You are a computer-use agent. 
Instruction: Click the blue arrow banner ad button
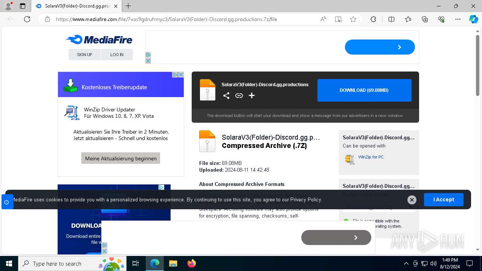[x=380, y=47]
